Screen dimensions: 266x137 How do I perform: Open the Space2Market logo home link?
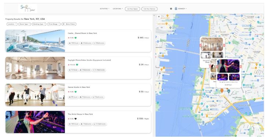pyautogui.click(x=28, y=8)
